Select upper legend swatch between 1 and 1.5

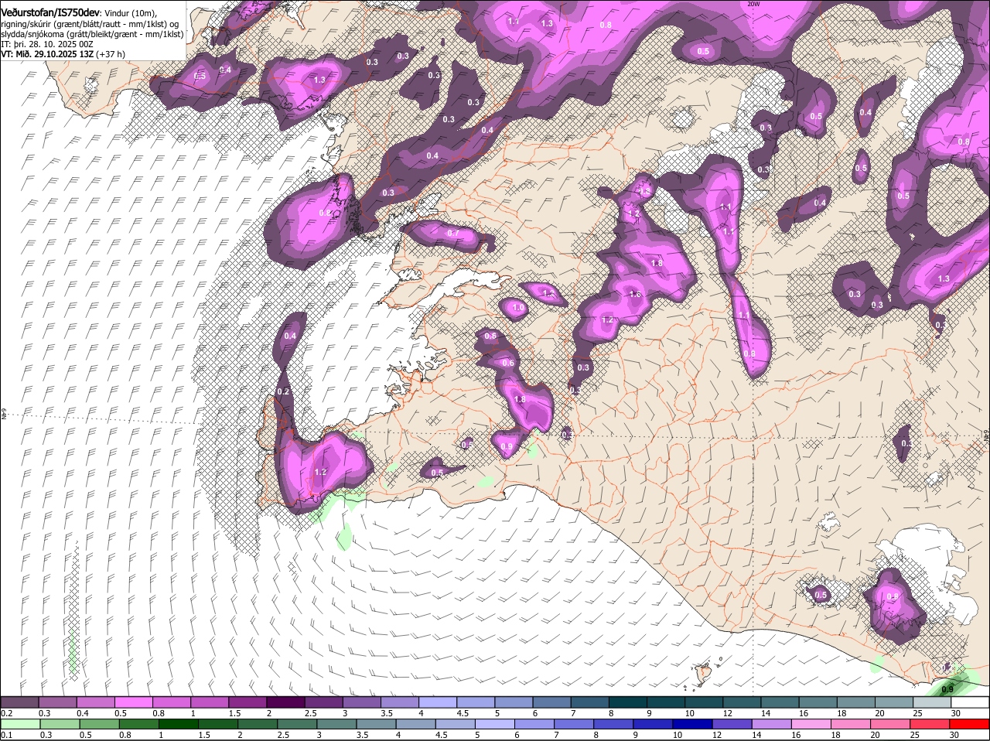(210, 702)
